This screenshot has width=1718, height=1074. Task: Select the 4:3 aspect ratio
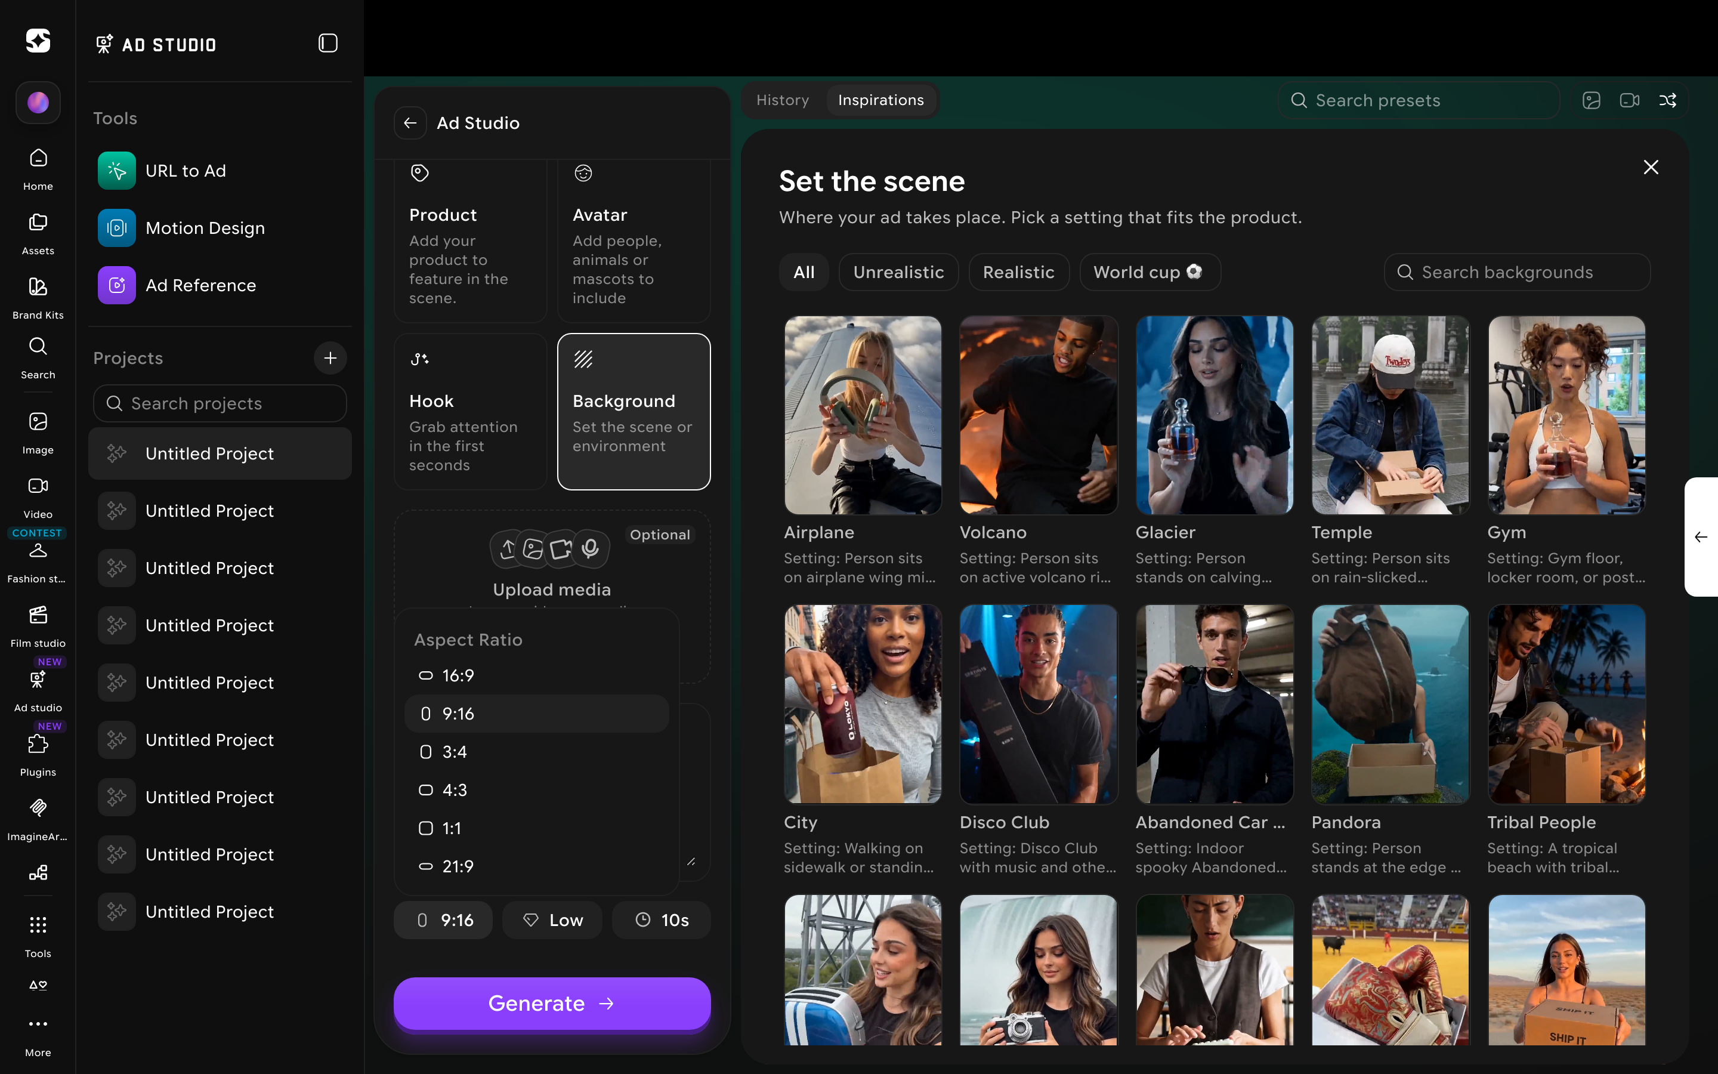point(537,791)
